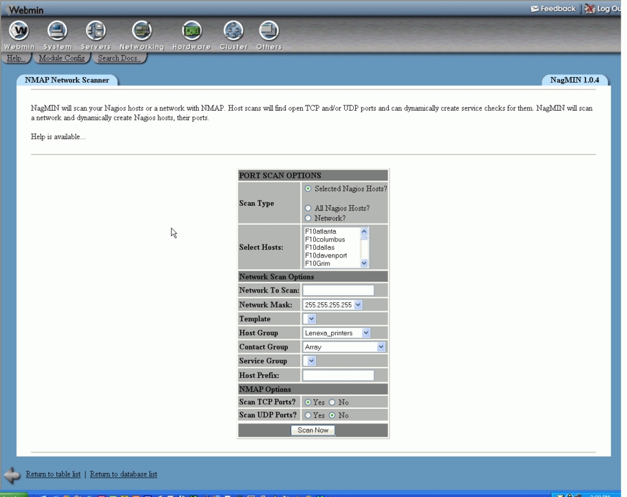Select the All Nagios Hosts radio button
The height and width of the screenshot is (497, 627).
[308, 208]
